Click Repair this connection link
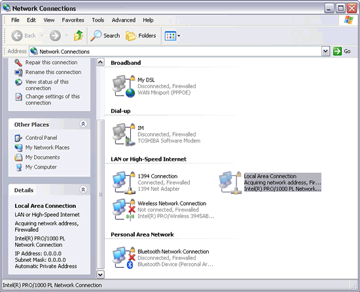 tap(51, 62)
